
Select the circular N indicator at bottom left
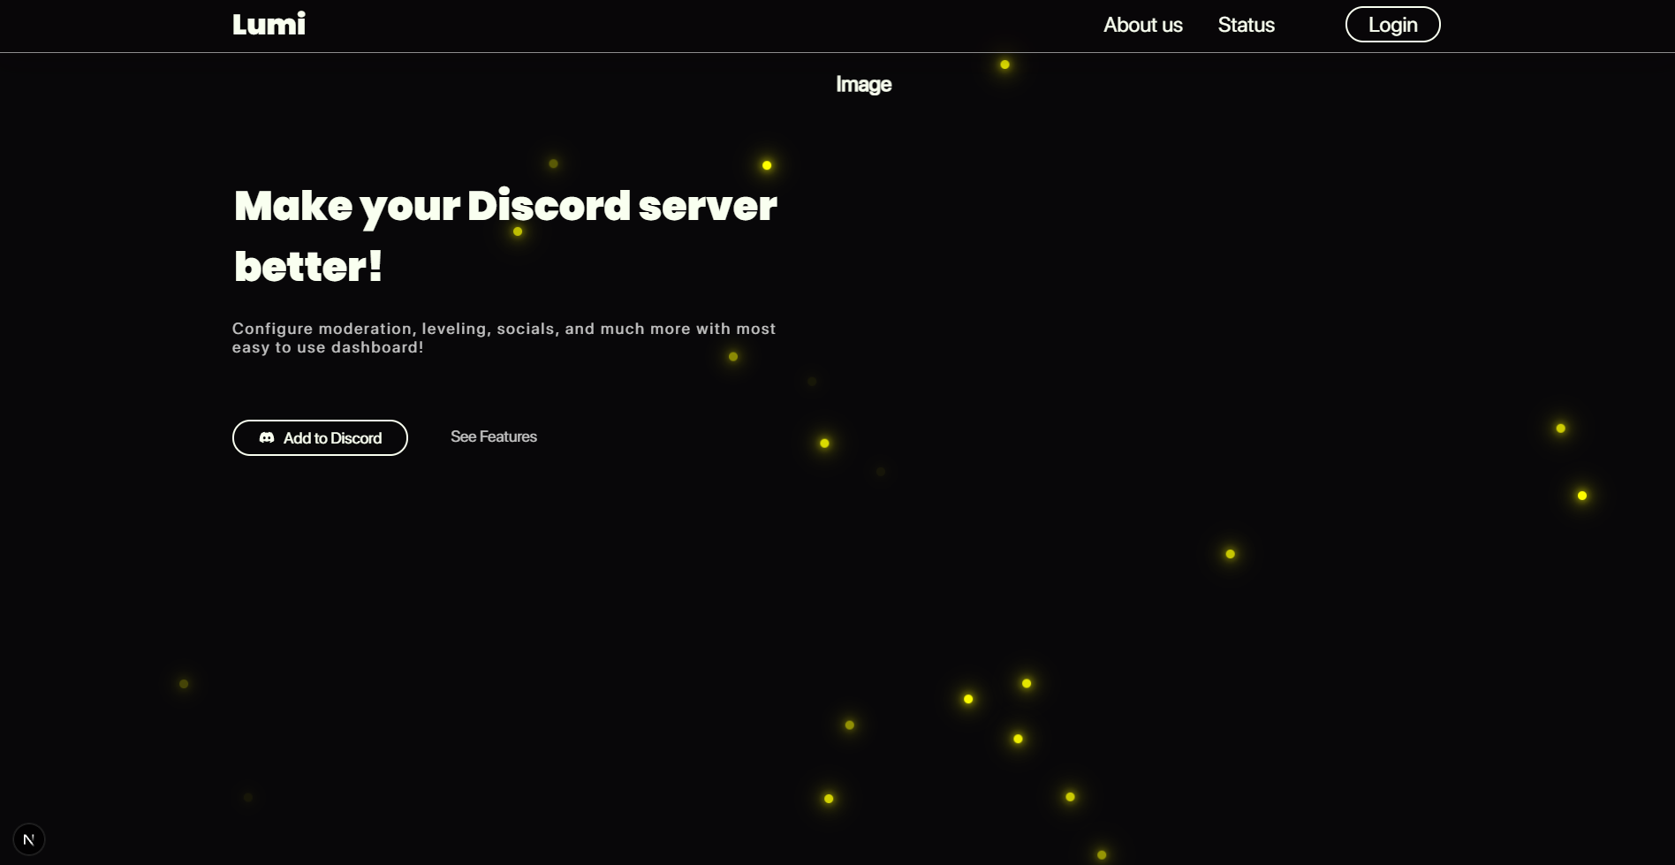[29, 838]
